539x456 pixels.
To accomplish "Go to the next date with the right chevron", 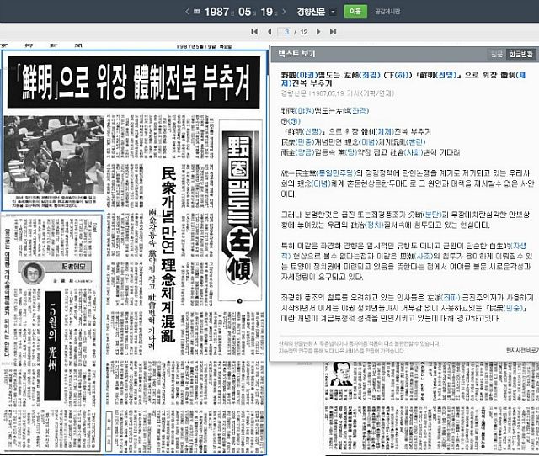I will click(x=284, y=12).
